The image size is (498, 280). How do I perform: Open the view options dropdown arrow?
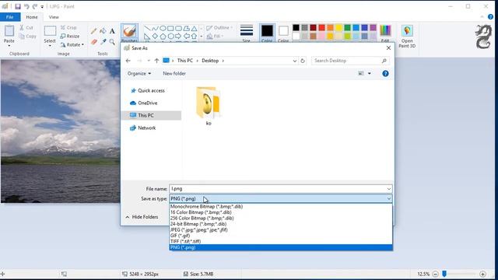(370, 73)
